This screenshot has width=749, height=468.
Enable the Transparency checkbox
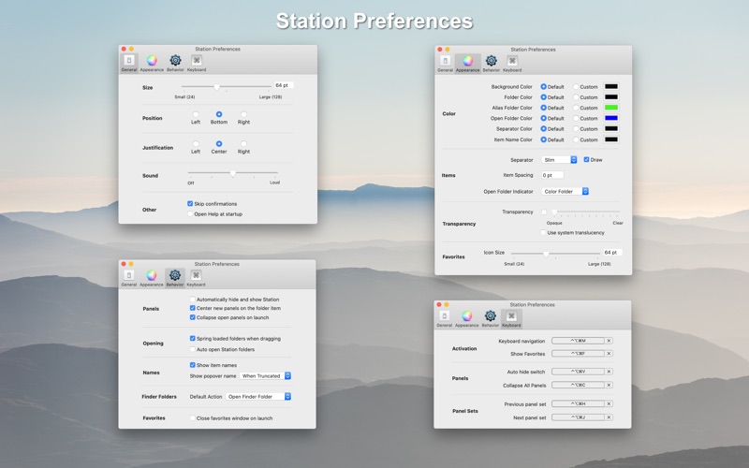pos(544,212)
